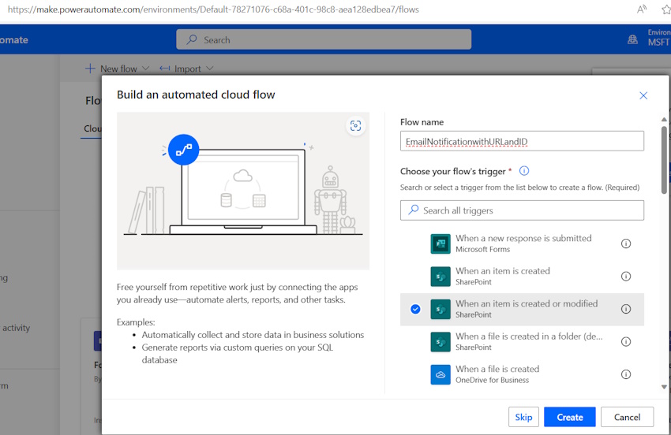
Task: Click the Create button
Action: (570, 417)
